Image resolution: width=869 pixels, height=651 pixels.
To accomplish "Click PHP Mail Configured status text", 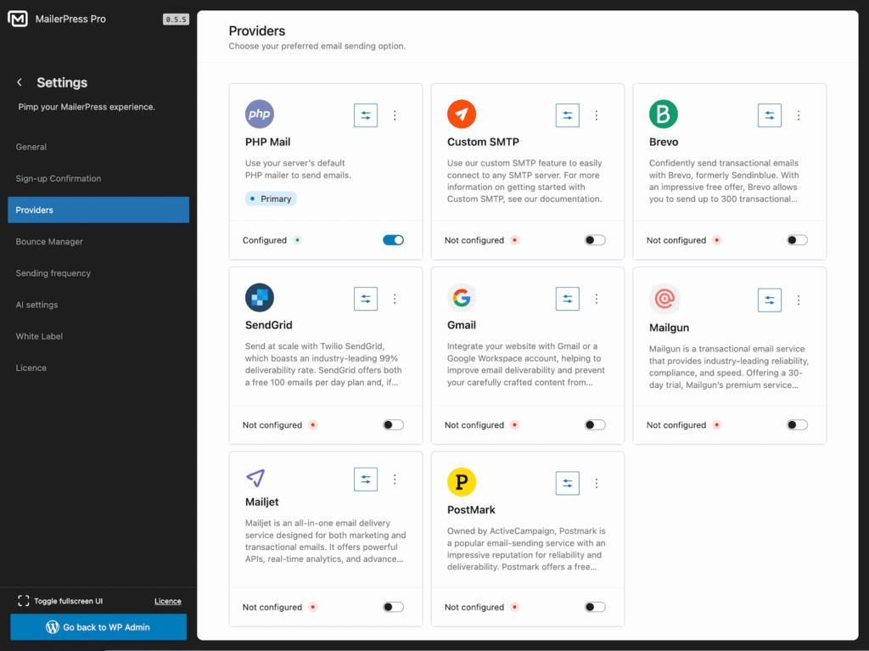I will [x=265, y=240].
